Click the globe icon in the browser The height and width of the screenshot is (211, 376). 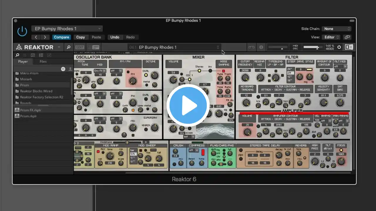point(63,69)
